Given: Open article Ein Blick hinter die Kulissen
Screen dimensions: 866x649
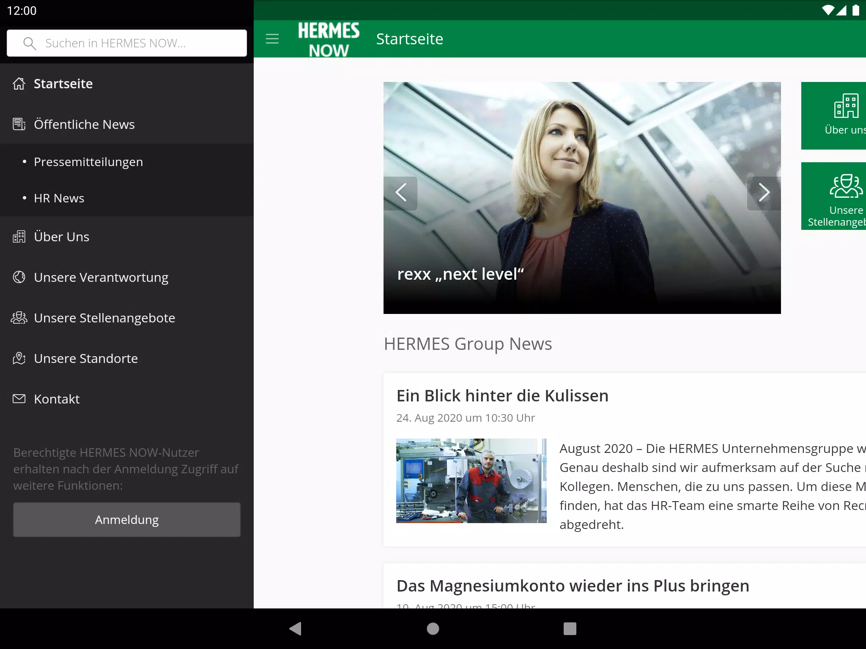Looking at the screenshot, I should point(502,396).
